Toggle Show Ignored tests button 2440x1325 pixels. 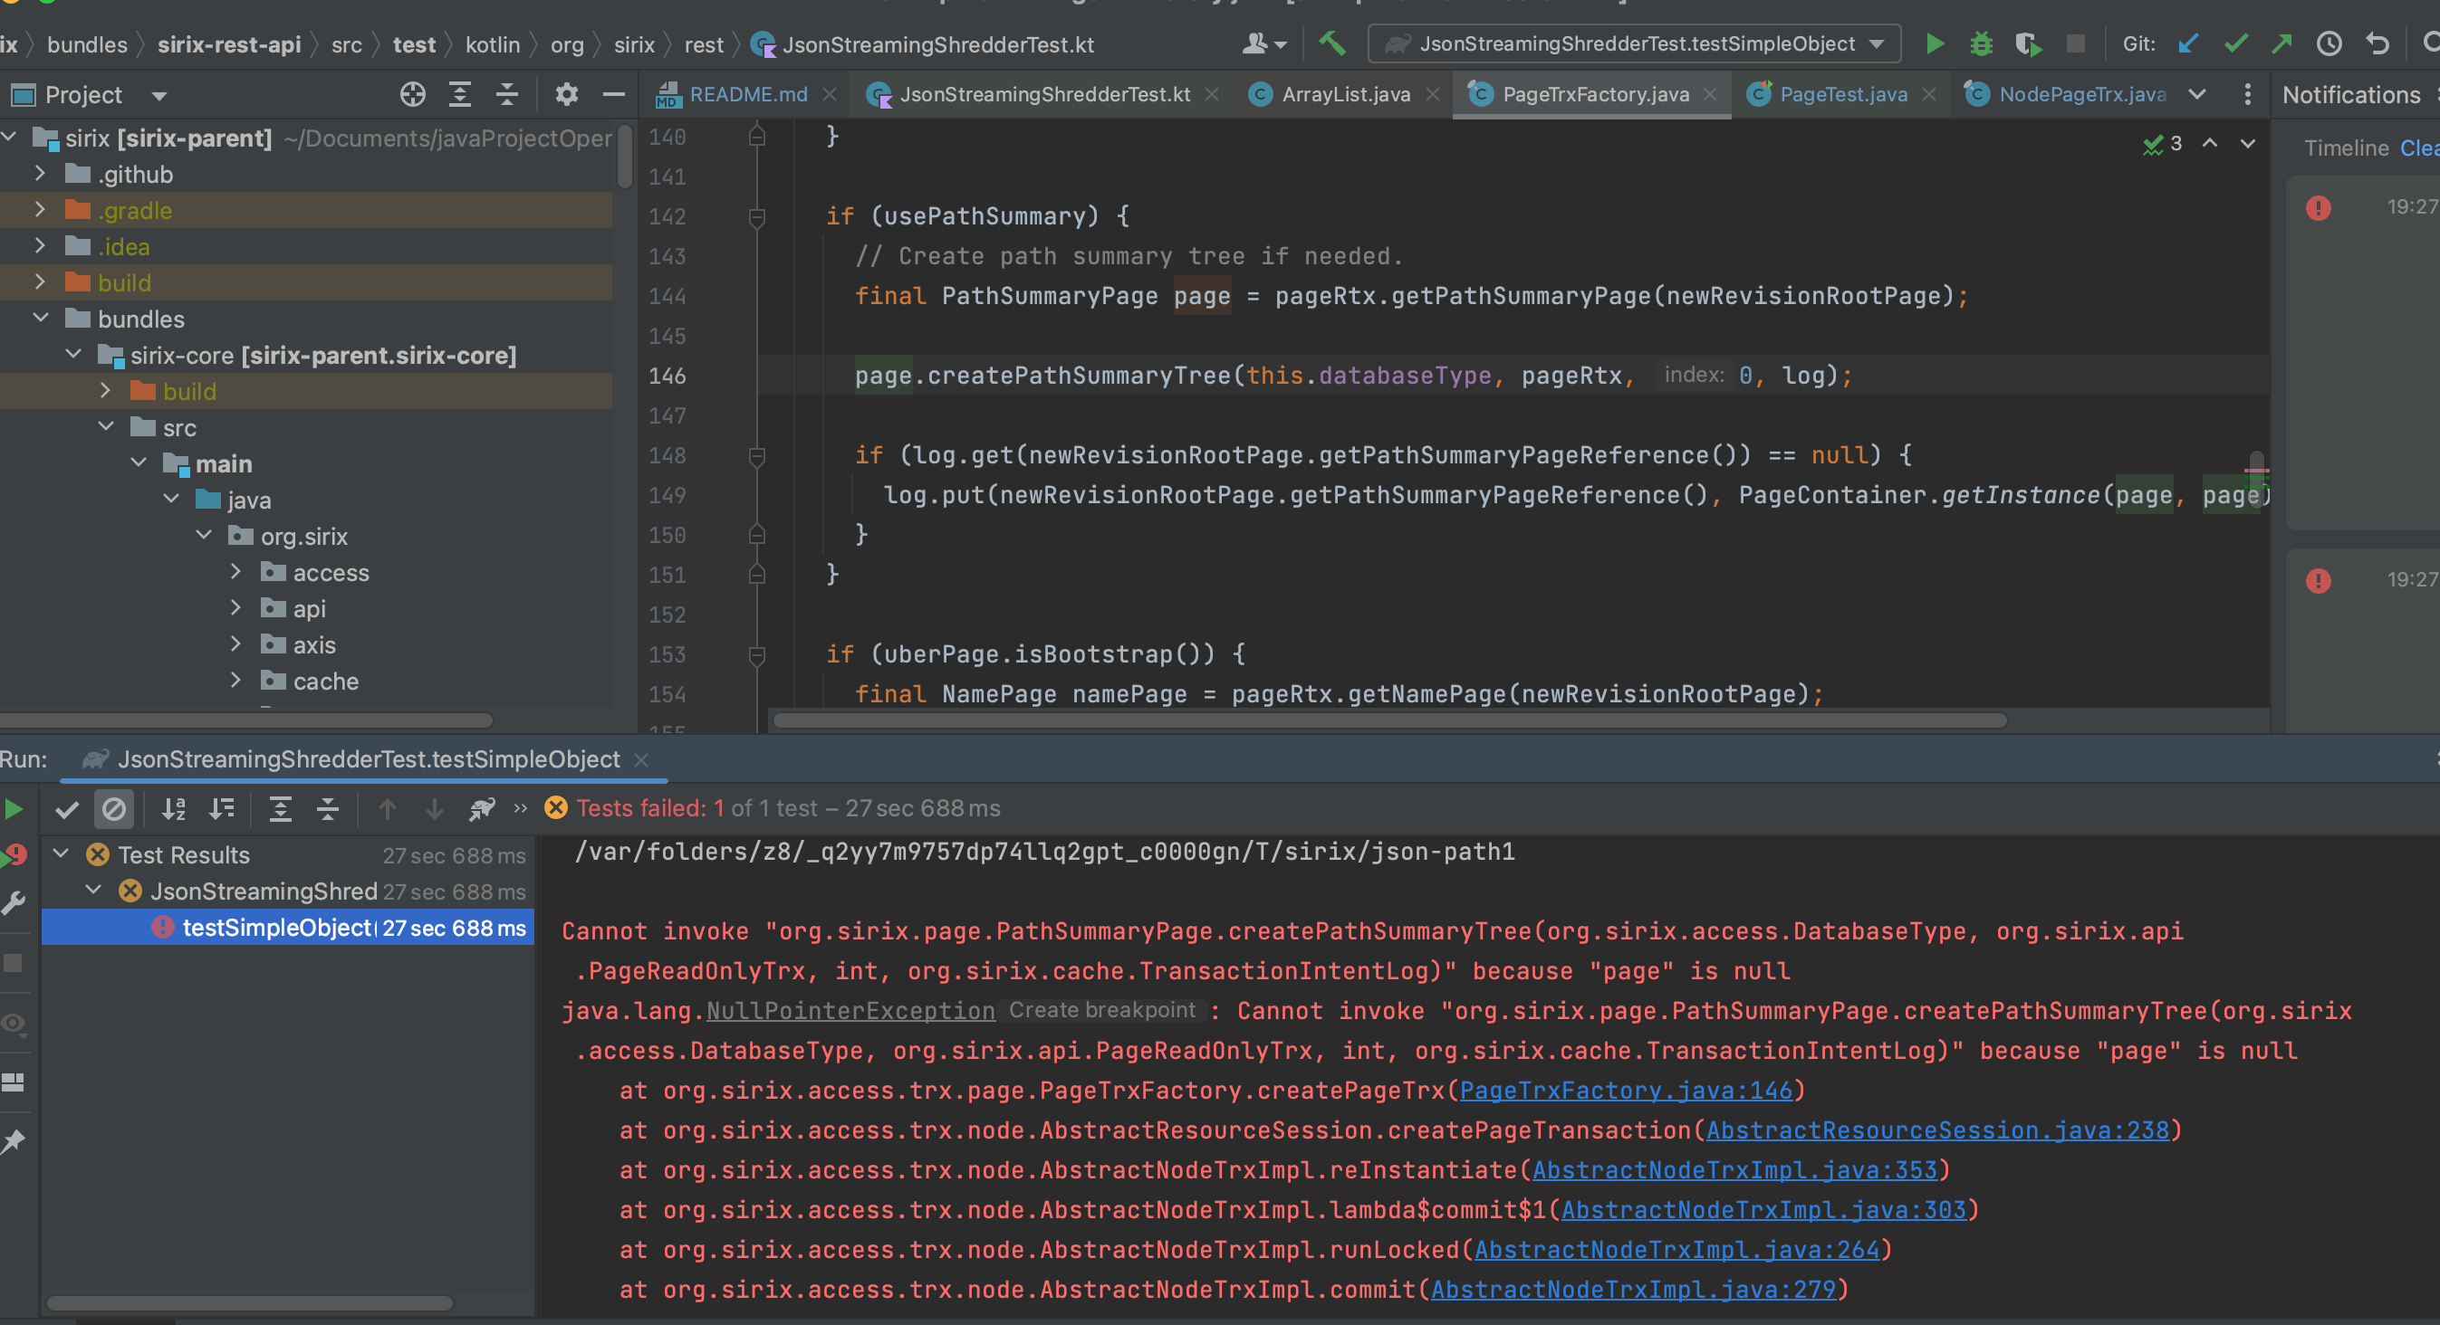(113, 809)
